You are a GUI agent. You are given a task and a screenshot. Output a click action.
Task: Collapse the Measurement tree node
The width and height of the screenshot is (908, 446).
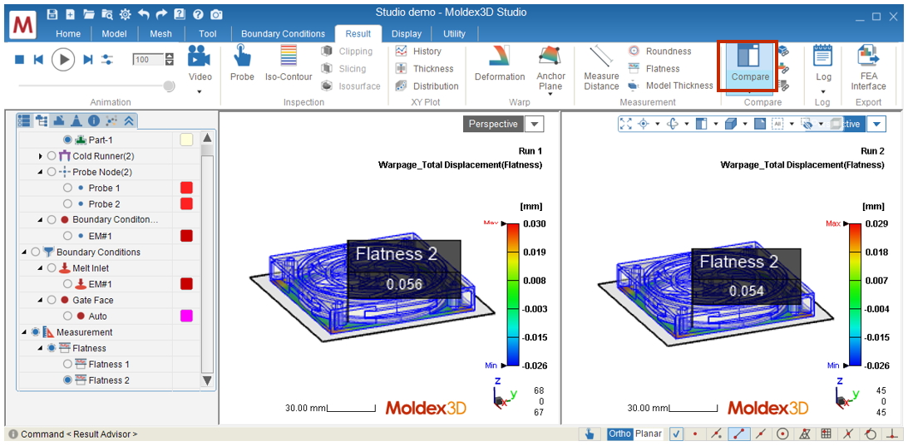(24, 332)
